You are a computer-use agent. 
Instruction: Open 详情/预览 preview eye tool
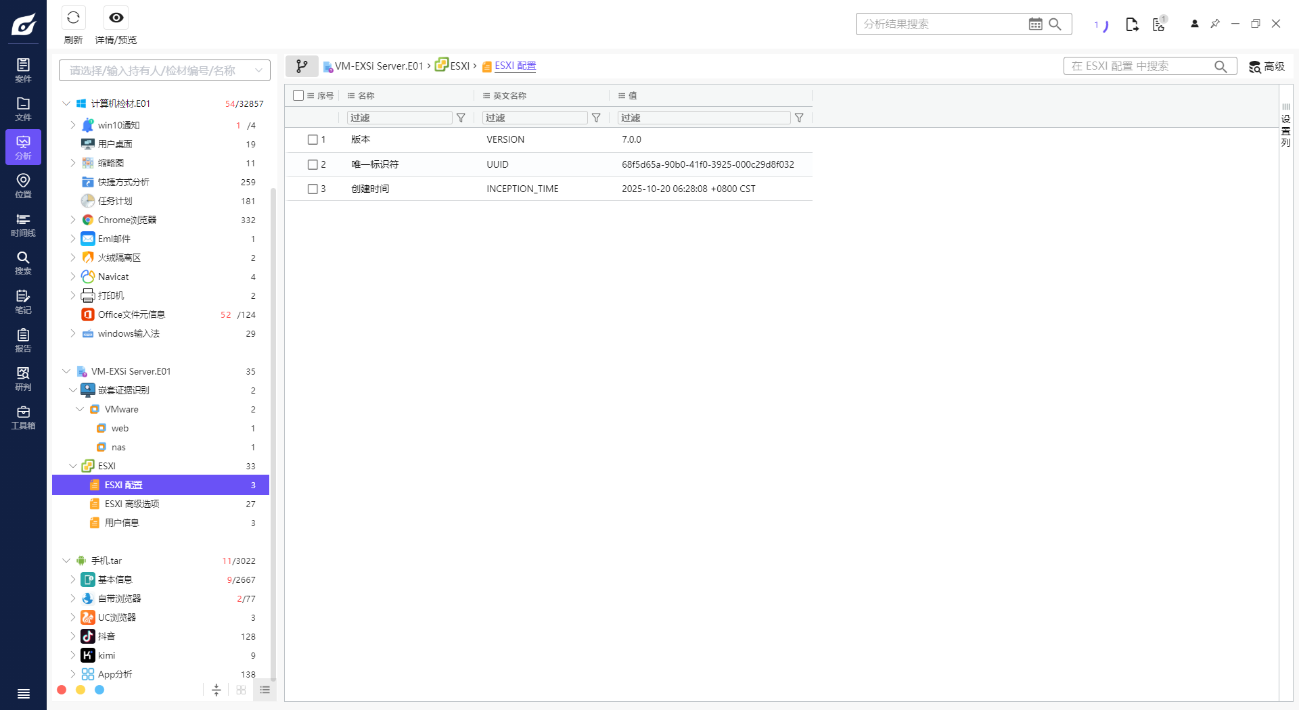(x=116, y=18)
